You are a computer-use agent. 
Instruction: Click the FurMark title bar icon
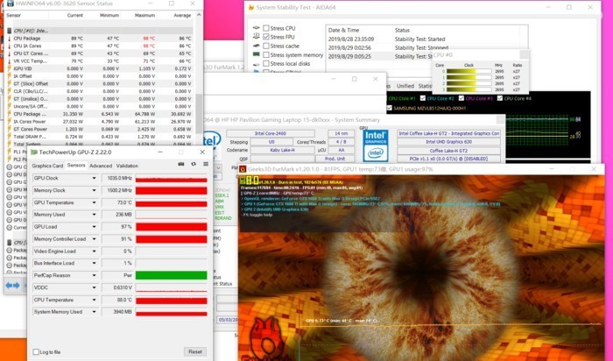243,169
